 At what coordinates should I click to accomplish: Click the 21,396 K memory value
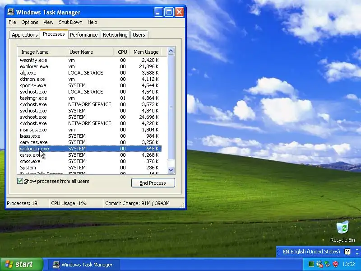click(149, 66)
